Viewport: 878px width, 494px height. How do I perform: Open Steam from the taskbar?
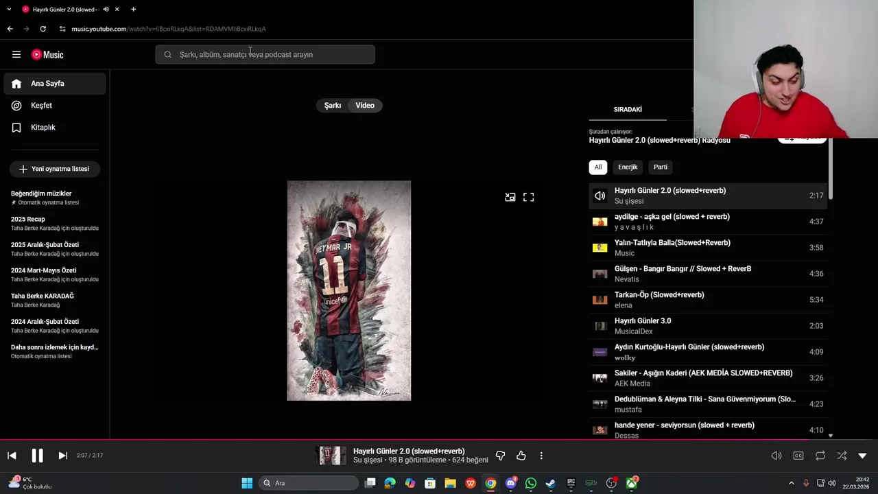551,483
